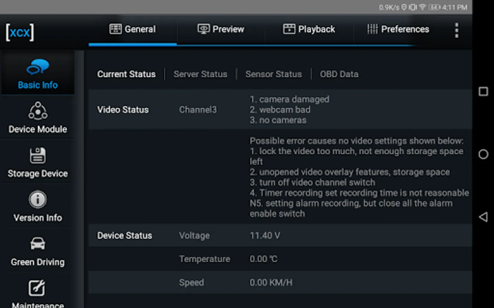Switch to OBD Data section
The width and height of the screenshot is (494, 308).
[x=339, y=74]
